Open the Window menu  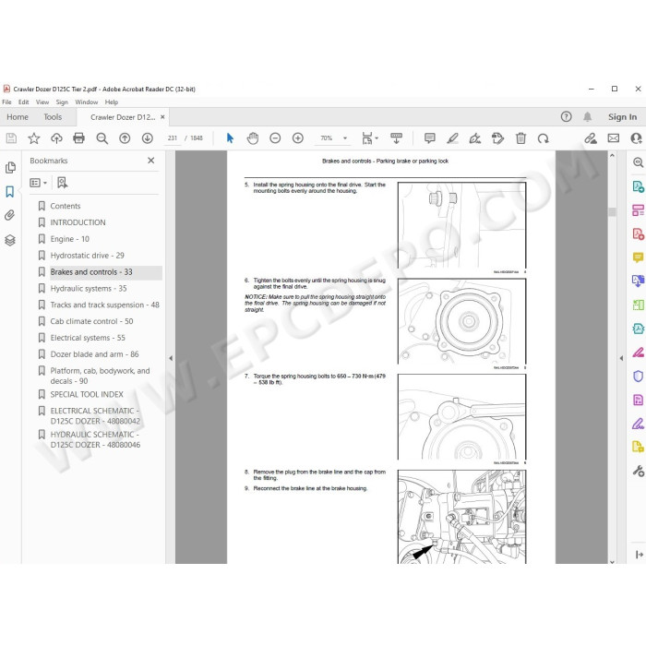(x=87, y=102)
